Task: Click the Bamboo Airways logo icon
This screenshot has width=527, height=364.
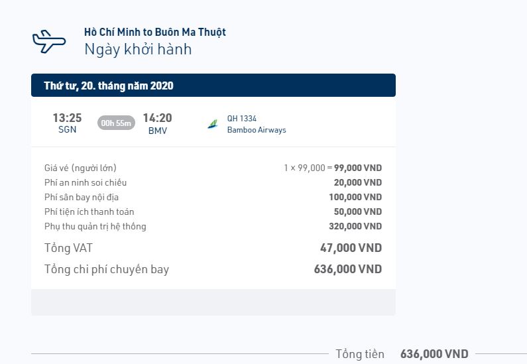Action: click(212, 124)
